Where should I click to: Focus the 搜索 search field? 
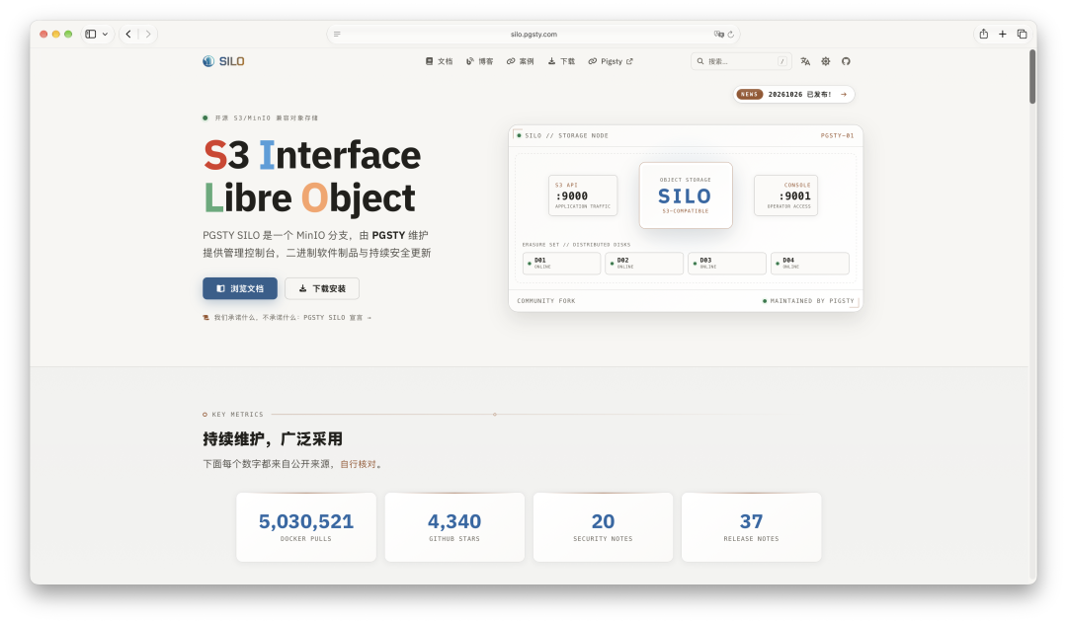tap(741, 61)
